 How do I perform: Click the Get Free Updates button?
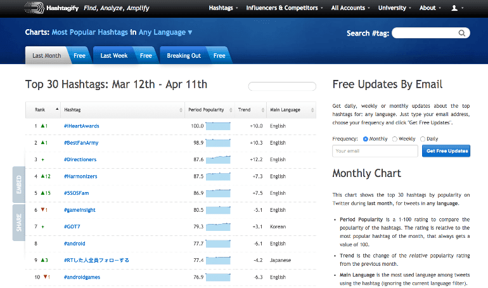446,151
